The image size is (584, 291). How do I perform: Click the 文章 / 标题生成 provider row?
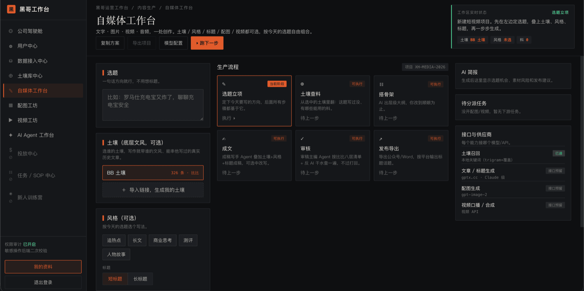(x=513, y=174)
